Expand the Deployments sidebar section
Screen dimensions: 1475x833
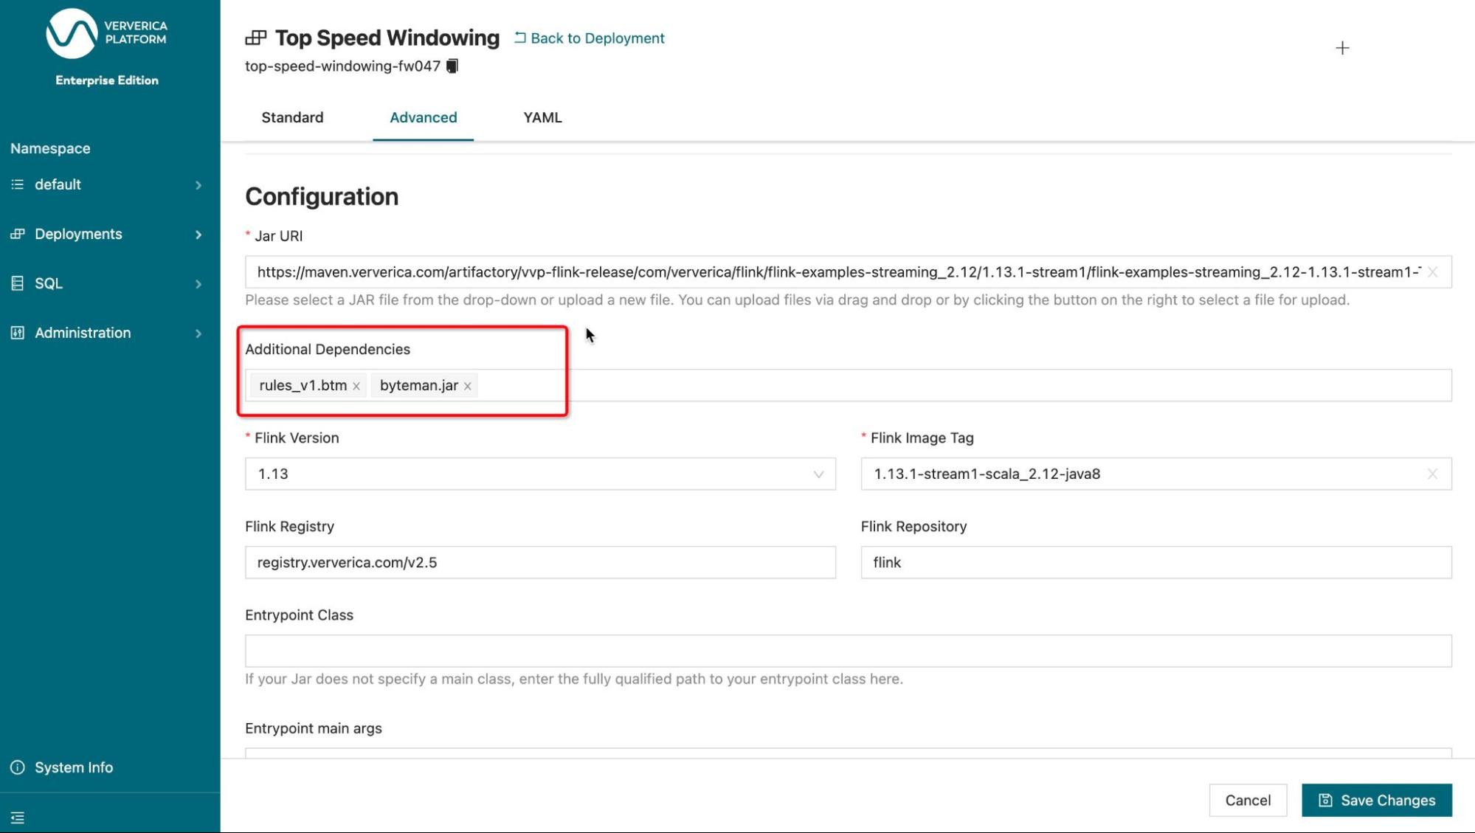pyautogui.click(x=198, y=234)
